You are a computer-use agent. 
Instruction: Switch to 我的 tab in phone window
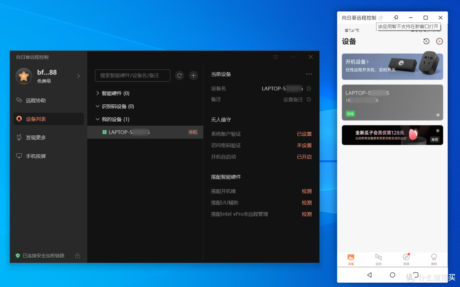point(434,259)
